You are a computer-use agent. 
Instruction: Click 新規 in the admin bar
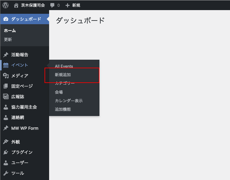[76, 6]
